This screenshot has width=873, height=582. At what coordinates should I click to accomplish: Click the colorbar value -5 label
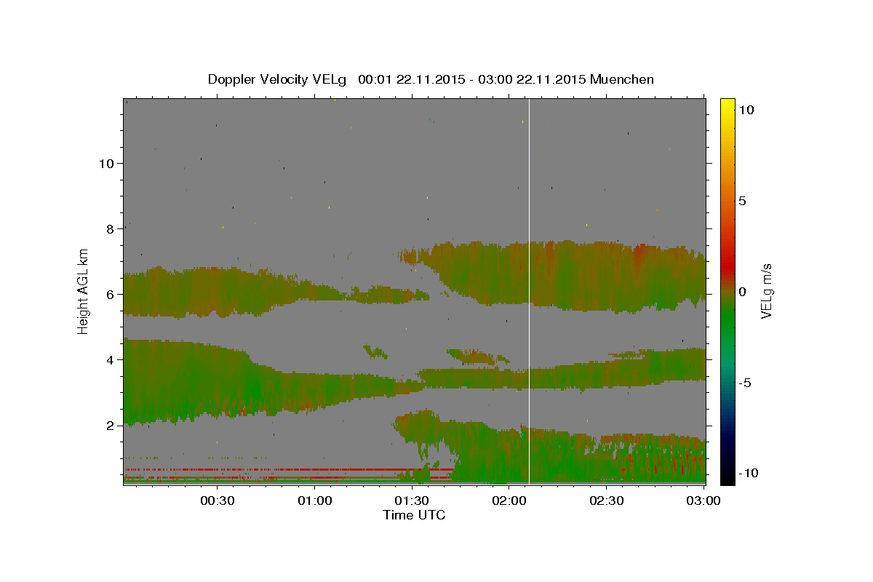click(x=745, y=383)
